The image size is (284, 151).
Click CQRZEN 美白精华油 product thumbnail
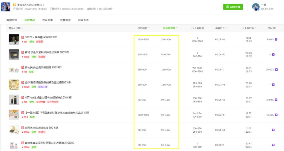point(14,39)
